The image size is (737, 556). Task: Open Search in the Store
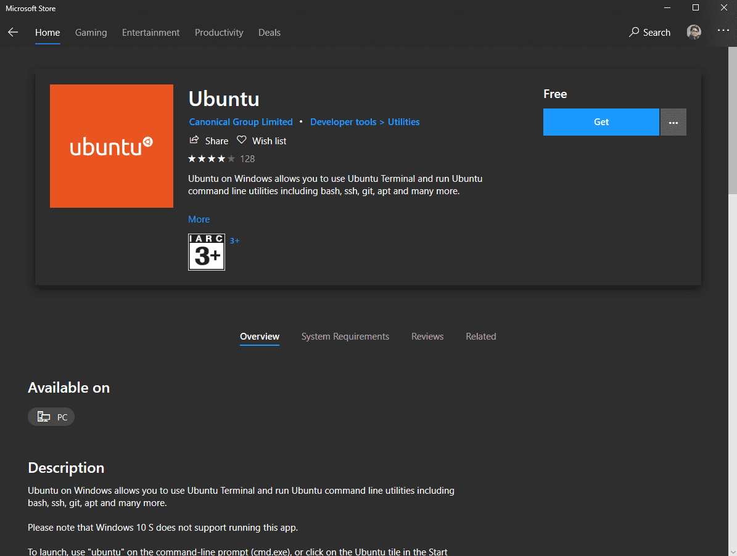point(649,32)
